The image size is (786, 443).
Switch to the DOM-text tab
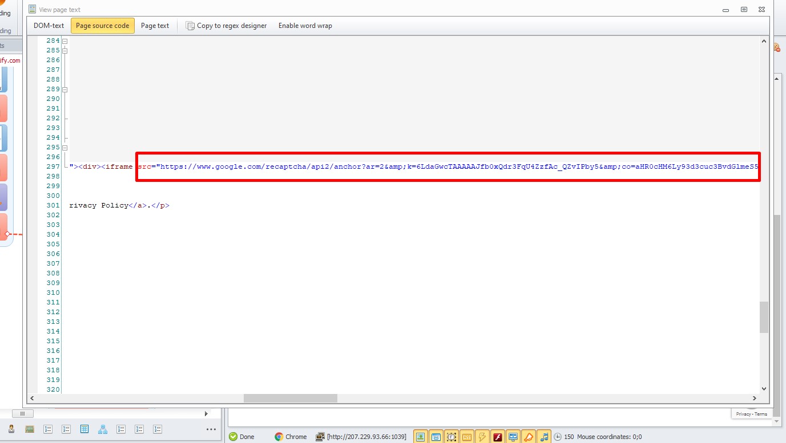[49, 26]
